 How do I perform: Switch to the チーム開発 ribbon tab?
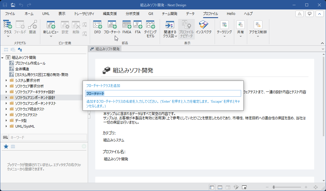(x=170, y=14)
